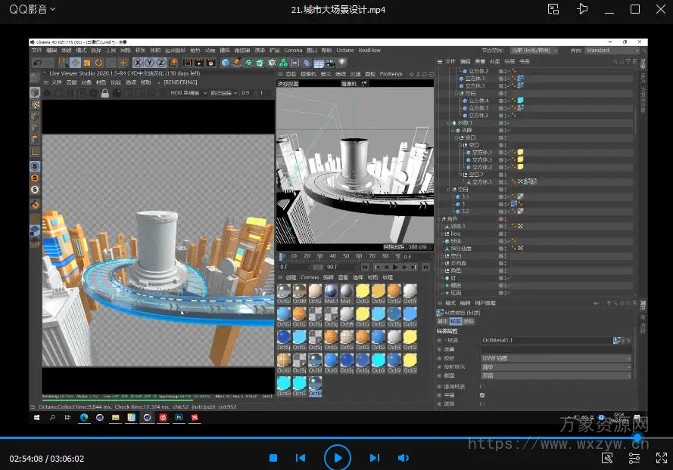Image resolution: width=673 pixels, height=470 pixels.
Task: Click the blue video progress bar
Action: pyautogui.click(x=303, y=438)
